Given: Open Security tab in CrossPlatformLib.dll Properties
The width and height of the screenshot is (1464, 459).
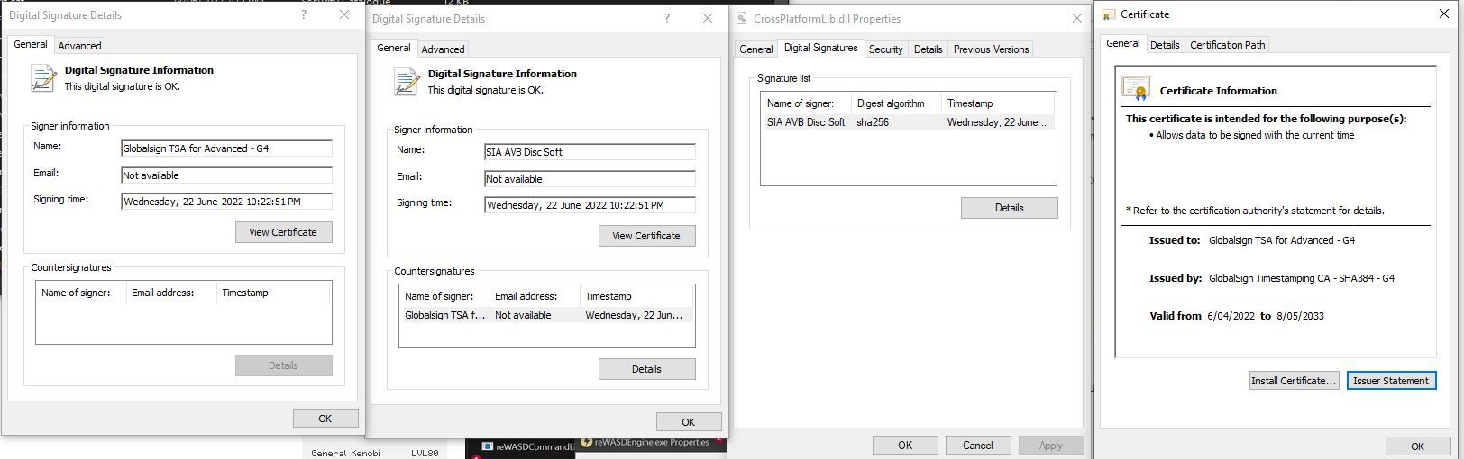Looking at the screenshot, I should click(x=885, y=49).
